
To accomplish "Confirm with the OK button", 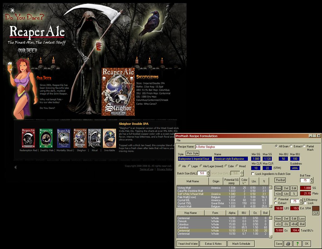I will point(307,244).
